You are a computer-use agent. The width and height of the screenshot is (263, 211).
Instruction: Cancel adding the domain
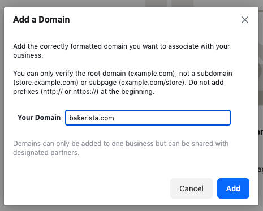tap(191, 188)
